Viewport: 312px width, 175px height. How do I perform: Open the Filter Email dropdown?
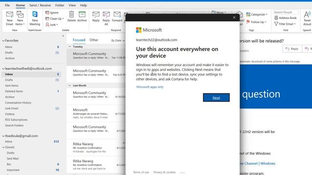tap(285, 24)
